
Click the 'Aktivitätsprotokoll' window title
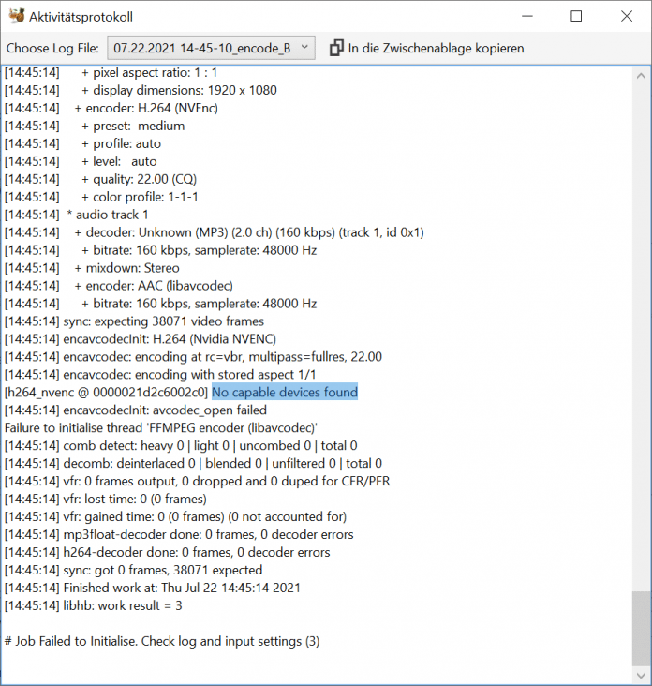click(x=81, y=17)
